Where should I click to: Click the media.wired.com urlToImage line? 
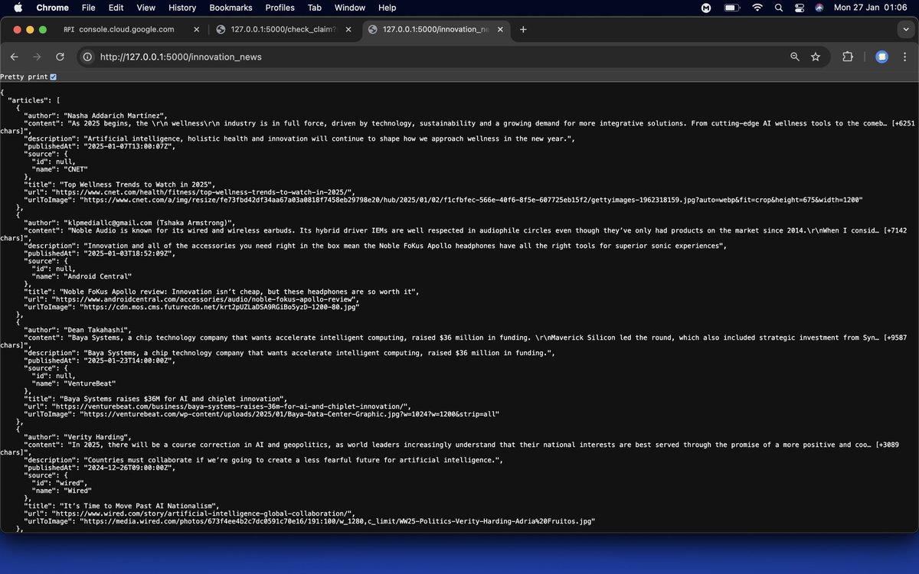pos(309,521)
